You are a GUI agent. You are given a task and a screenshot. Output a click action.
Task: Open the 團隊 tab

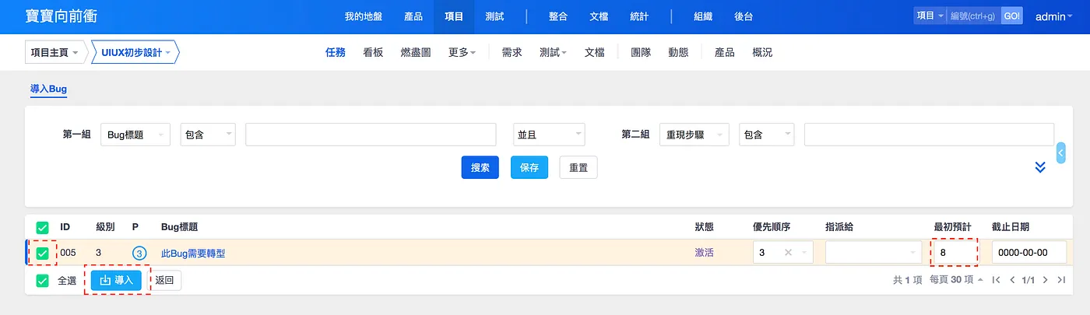pos(641,53)
